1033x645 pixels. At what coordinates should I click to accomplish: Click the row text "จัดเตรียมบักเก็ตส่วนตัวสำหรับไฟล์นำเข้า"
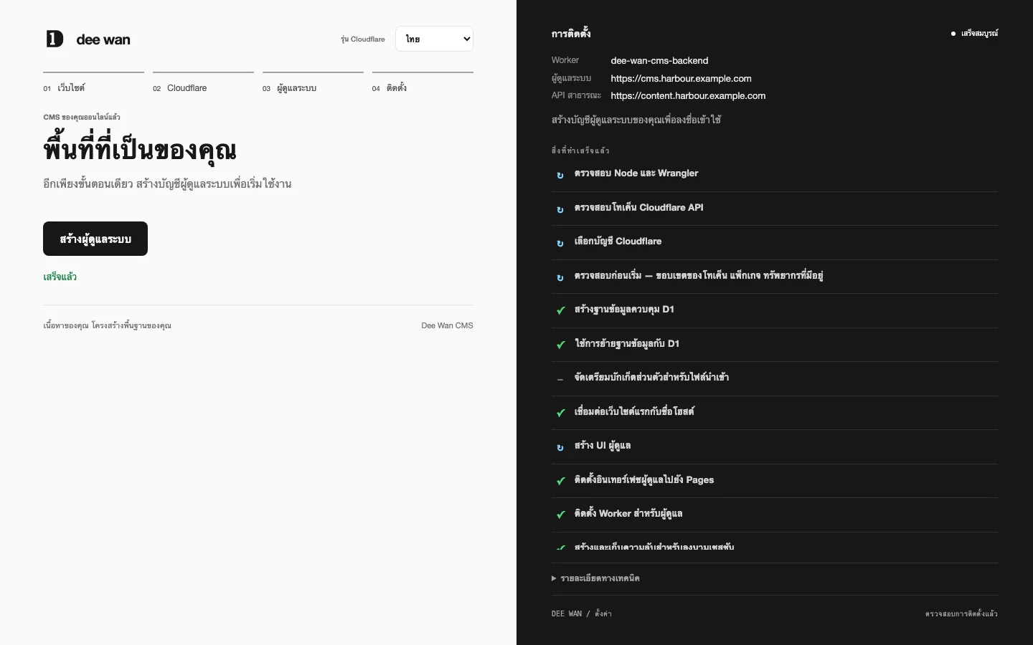(x=651, y=378)
